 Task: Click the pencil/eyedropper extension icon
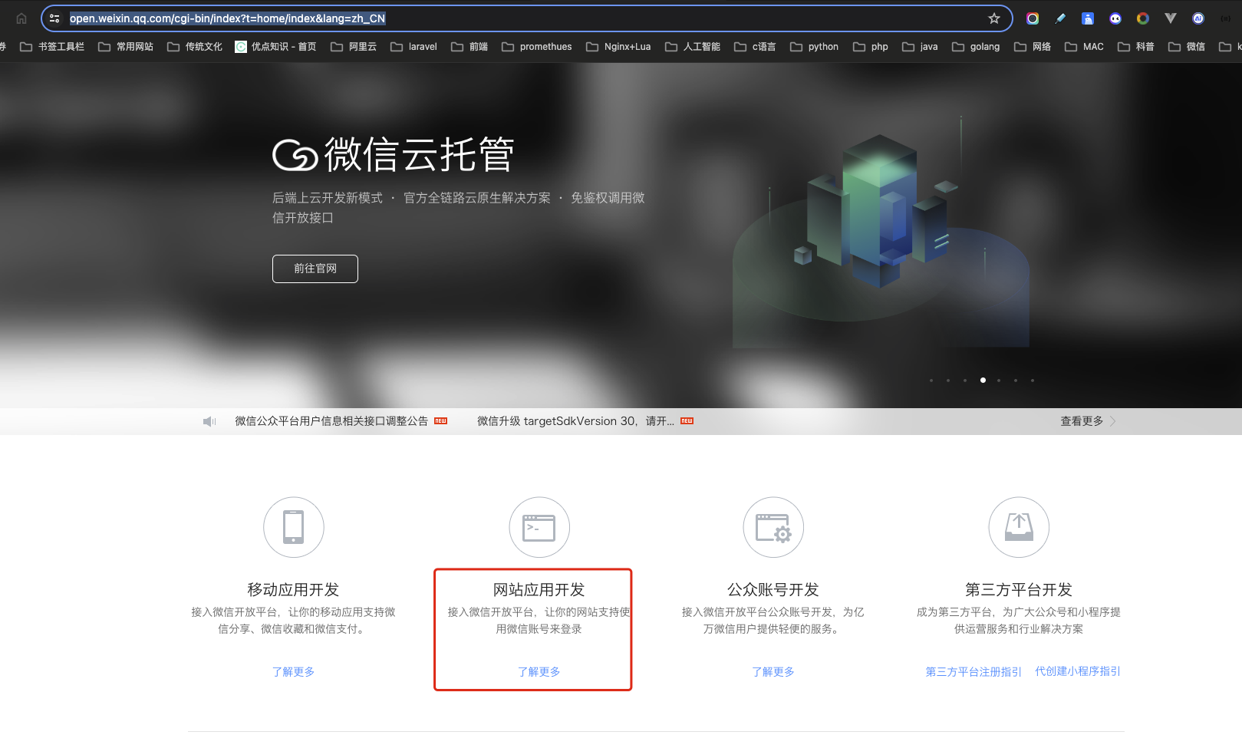[x=1060, y=18]
